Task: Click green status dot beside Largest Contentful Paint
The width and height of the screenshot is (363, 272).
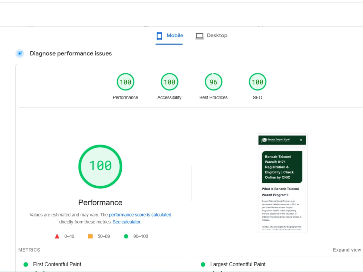Action: point(203,264)
